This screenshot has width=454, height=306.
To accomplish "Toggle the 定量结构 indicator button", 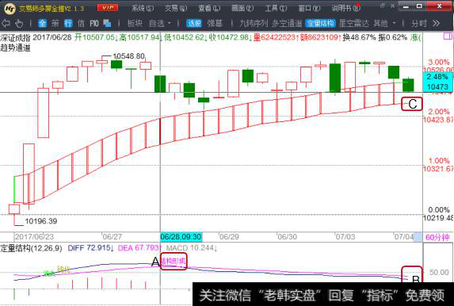I will pos(321,23).
